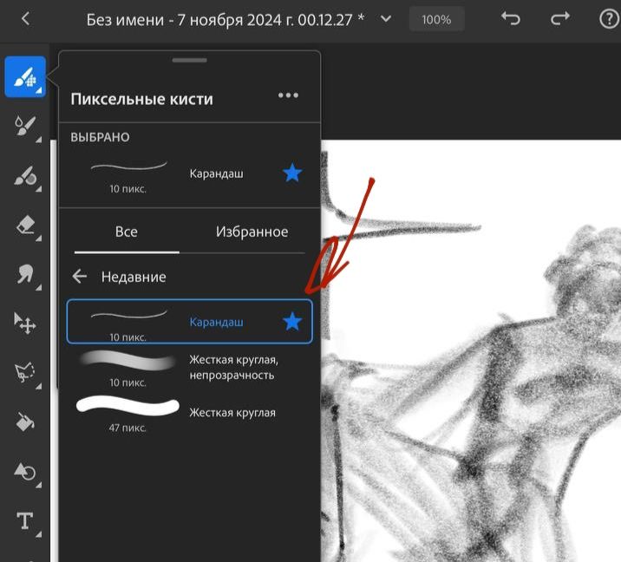Click the Недавние group title
Viewport: 621px width, 562px height.
point(134,277)
